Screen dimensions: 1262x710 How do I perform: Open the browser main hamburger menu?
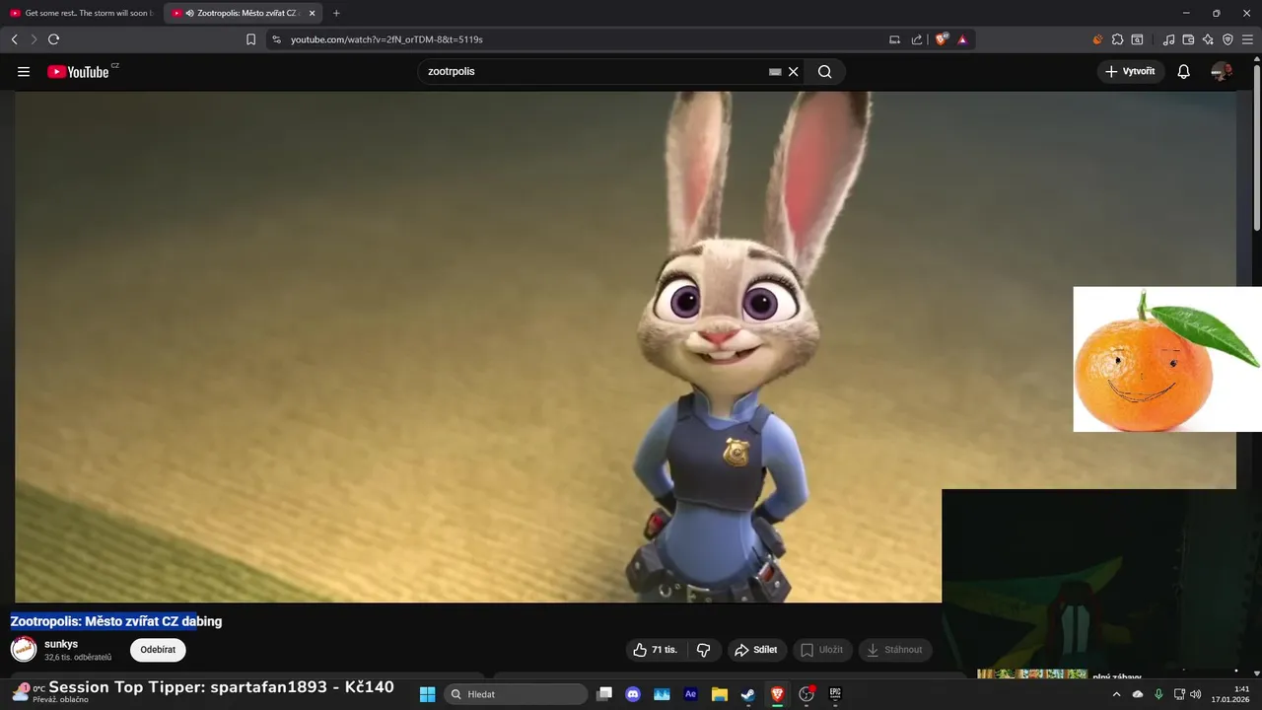1247,39
